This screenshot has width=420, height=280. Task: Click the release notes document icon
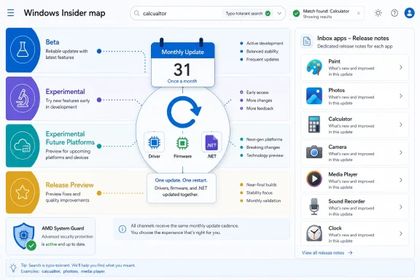click(x=307, y=42)
